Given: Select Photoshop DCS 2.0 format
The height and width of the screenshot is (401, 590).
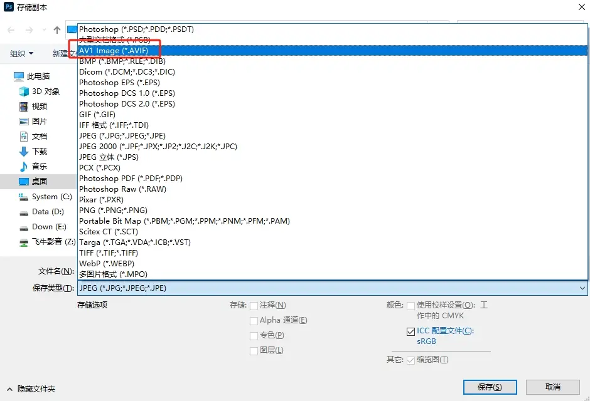Looking at the screenshot, I should click(x=333, y=103).
